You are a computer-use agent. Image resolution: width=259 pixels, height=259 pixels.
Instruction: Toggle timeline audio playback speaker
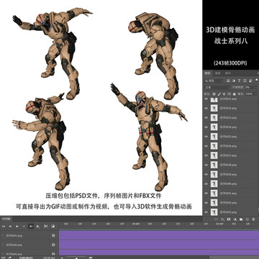coord(31,226)
